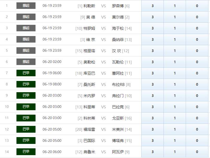
Task: Select option 3 for 利勒斯 vs 罗森博
Action: tap(153, 6)
